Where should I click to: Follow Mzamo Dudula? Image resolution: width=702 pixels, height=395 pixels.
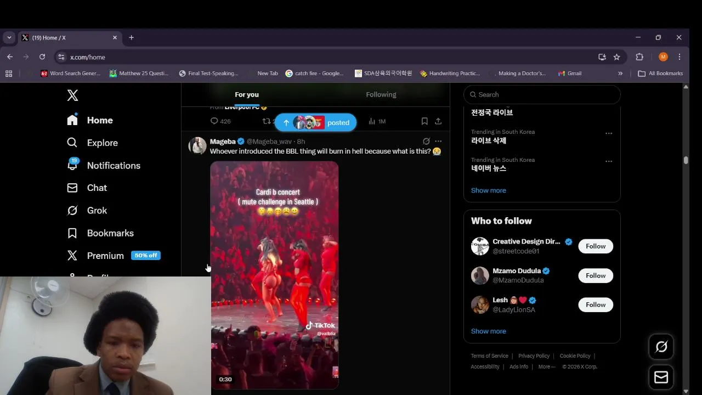click(596, 275)
